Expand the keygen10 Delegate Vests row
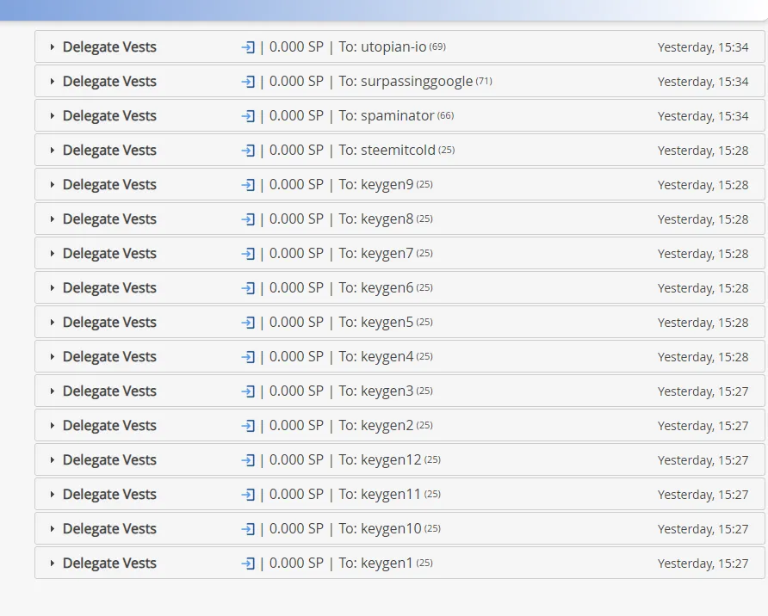 tap(52, 529)
